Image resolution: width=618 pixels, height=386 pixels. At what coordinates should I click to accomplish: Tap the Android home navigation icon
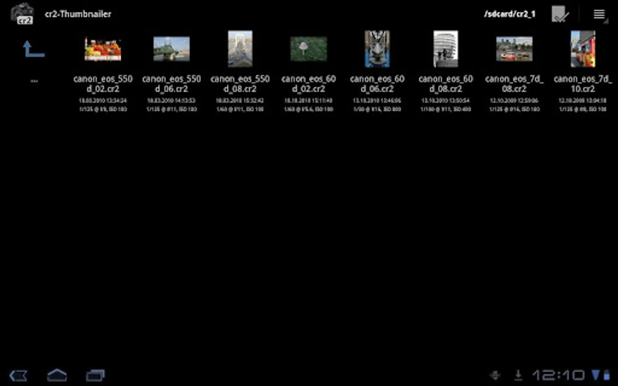[x=57, y=375]
